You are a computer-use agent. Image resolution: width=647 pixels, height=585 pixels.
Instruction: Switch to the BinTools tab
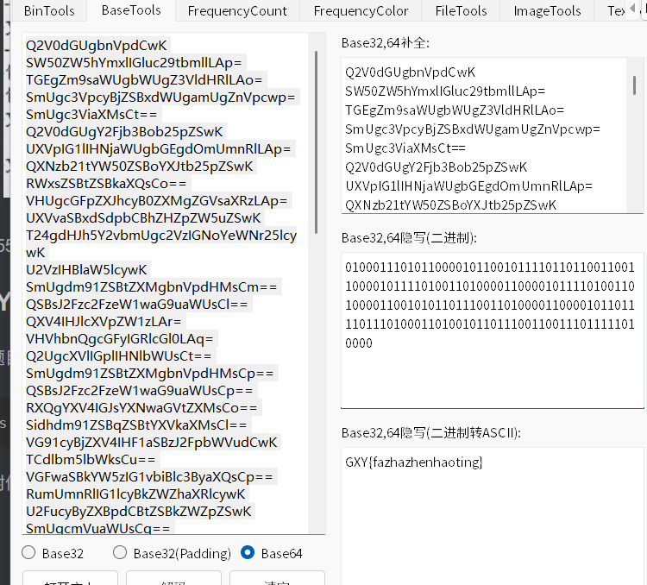point(48,11)
